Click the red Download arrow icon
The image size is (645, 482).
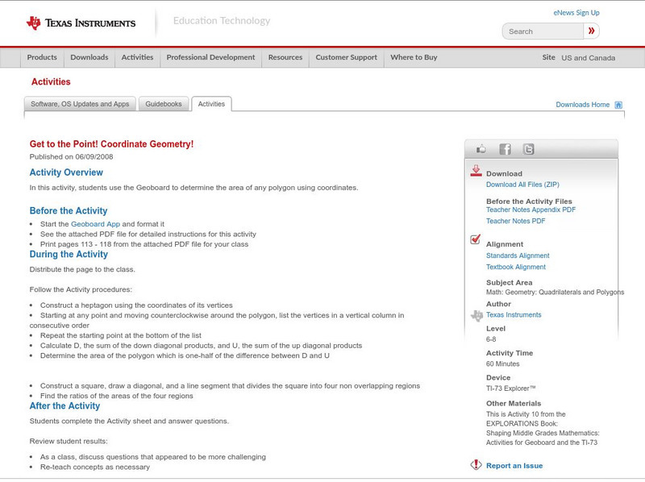click(x=476, y=171)
